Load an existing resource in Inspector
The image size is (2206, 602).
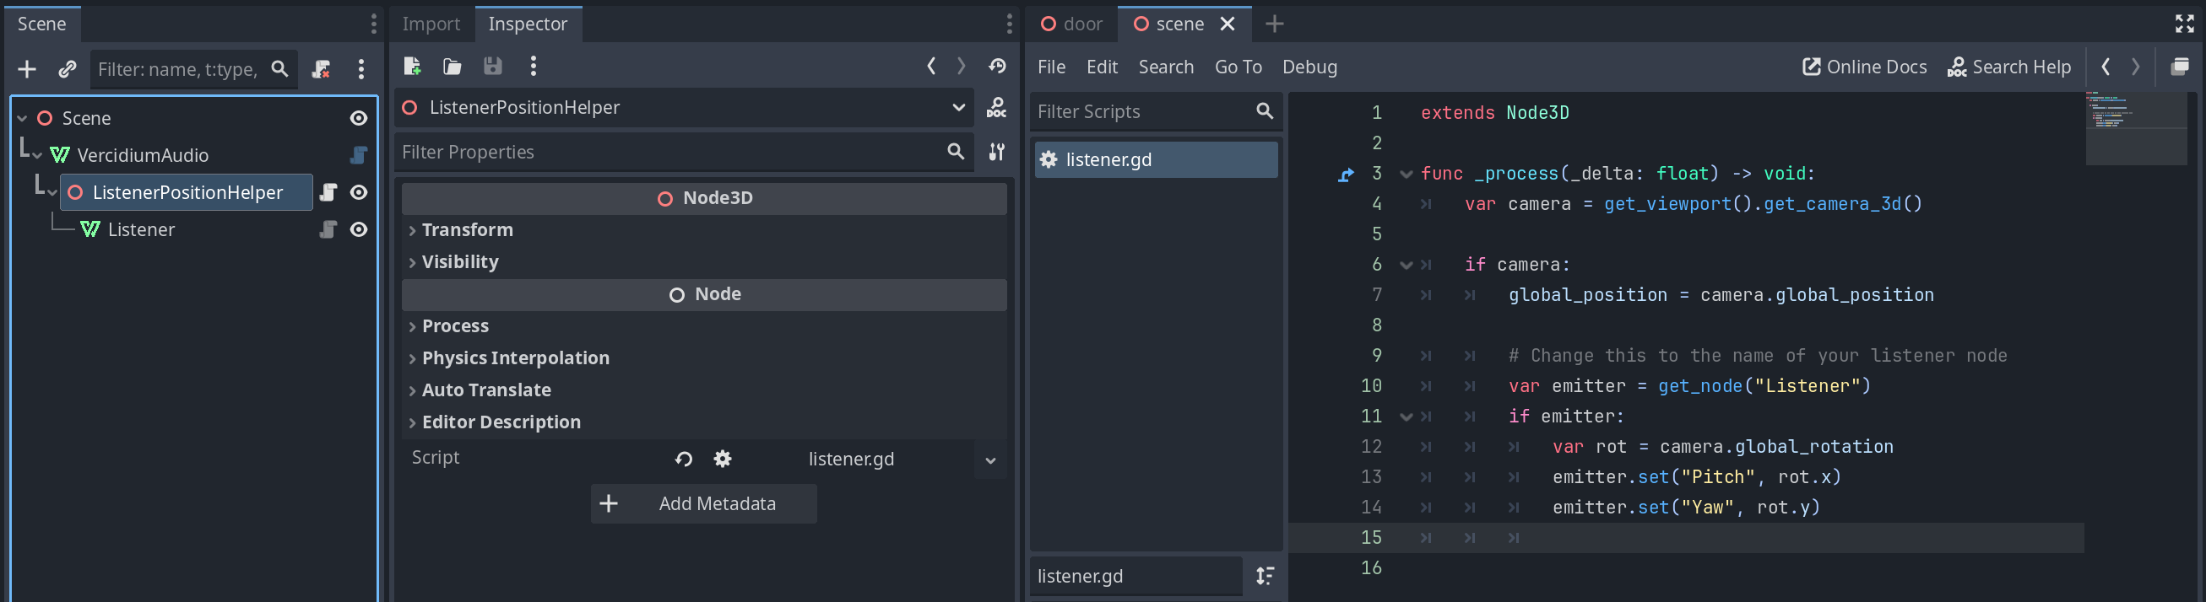click(453, 66)
